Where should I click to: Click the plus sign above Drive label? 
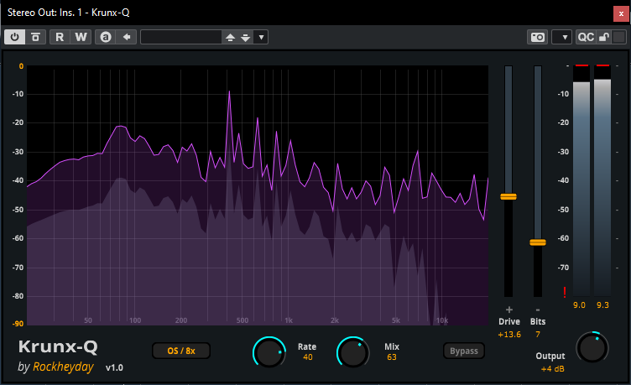509,310
